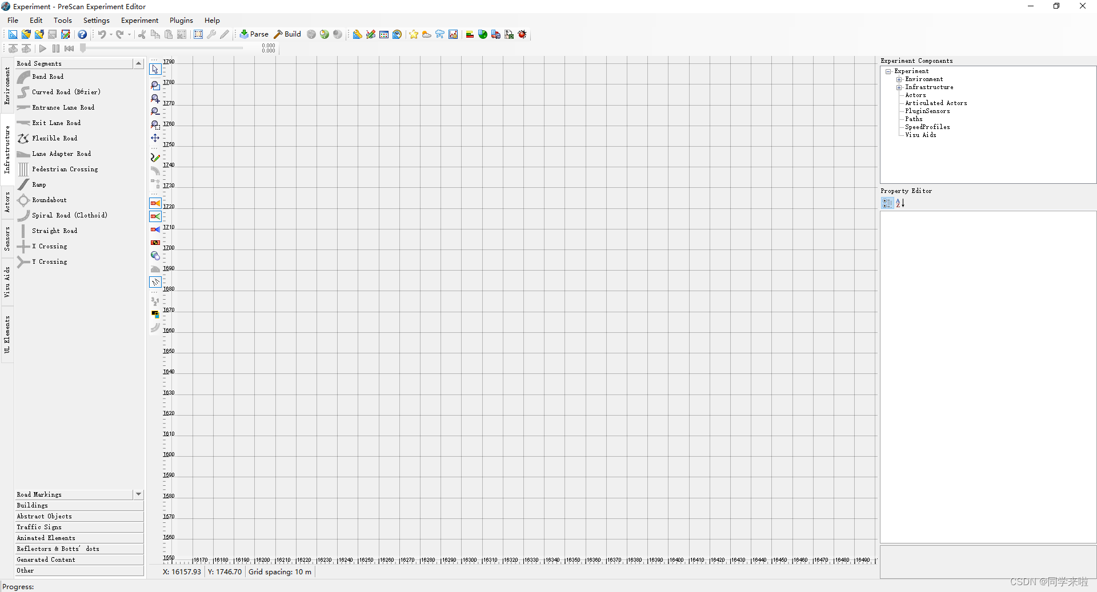Select SpeedProfiles in component tree

927,127
